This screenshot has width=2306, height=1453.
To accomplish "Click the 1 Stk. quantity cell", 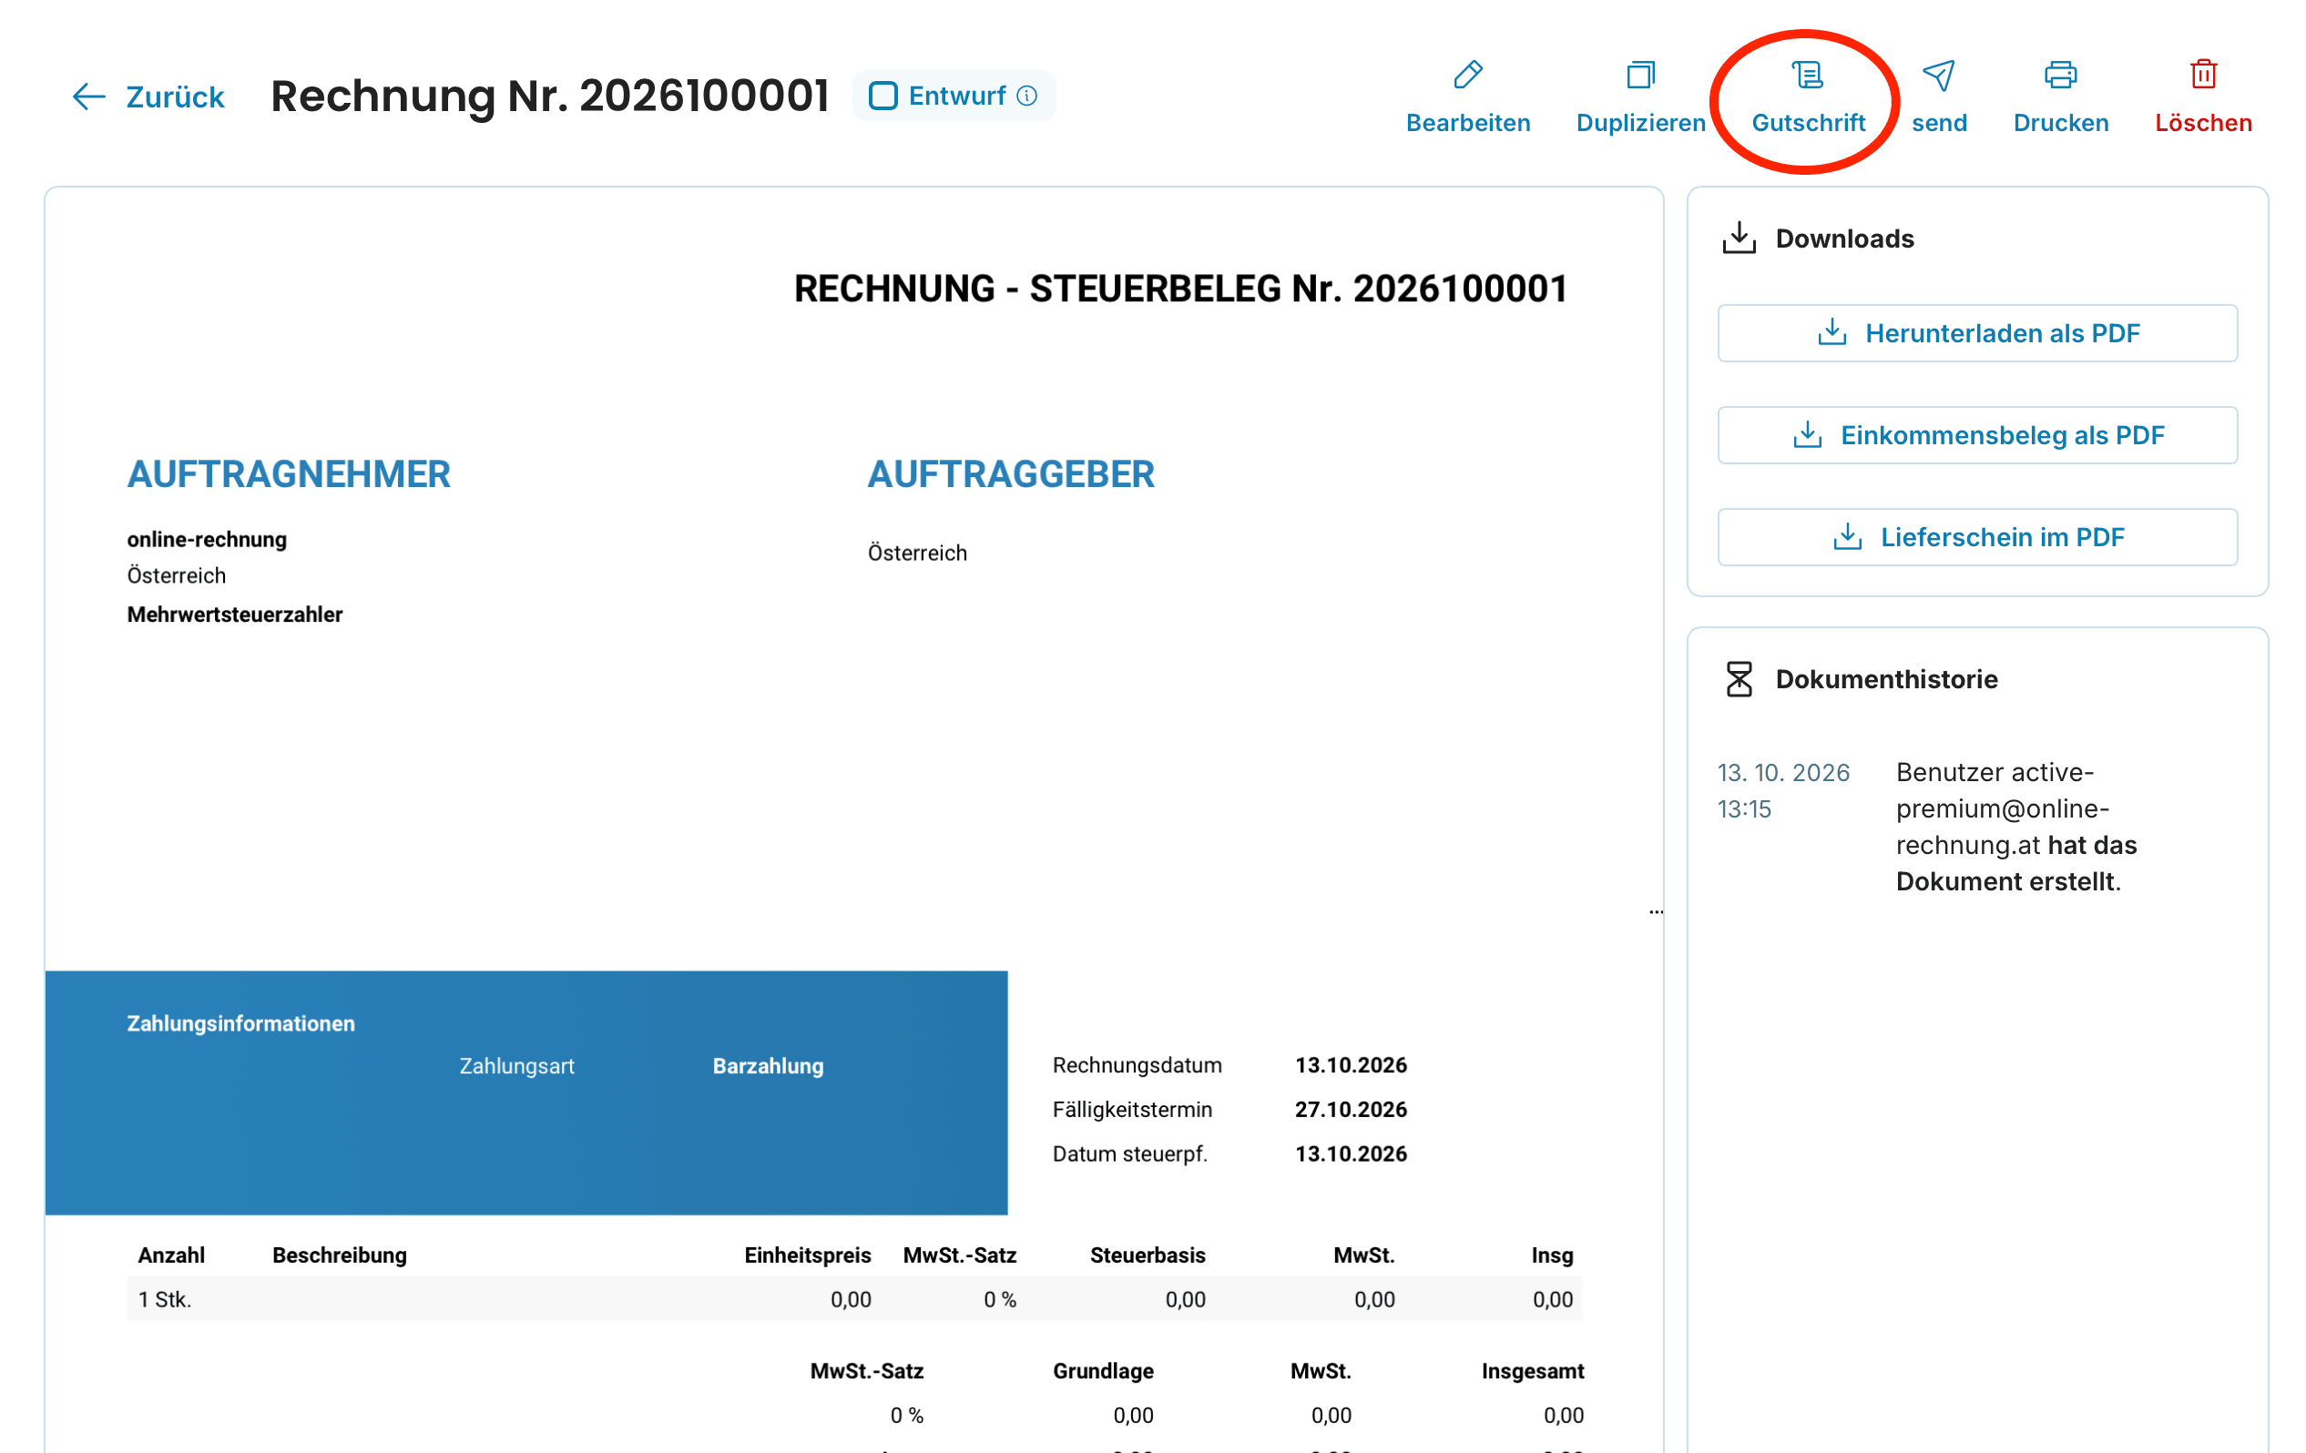I will 165,1300.
